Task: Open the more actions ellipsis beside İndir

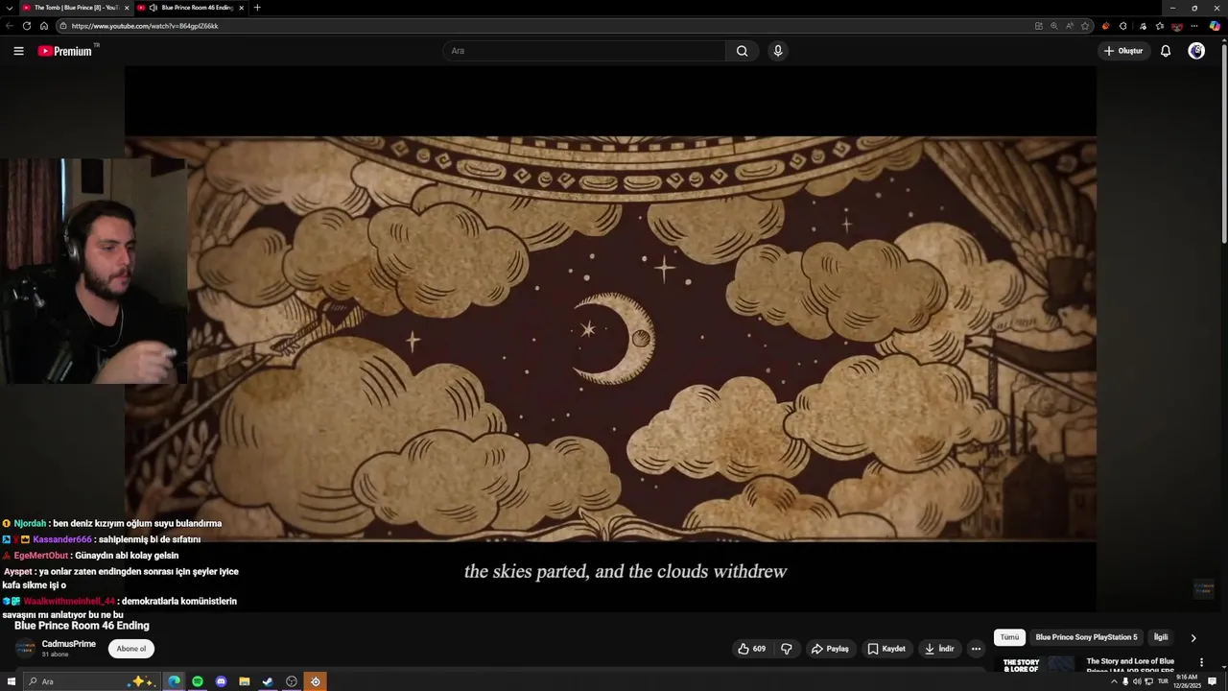Action: tap(976, 649)
